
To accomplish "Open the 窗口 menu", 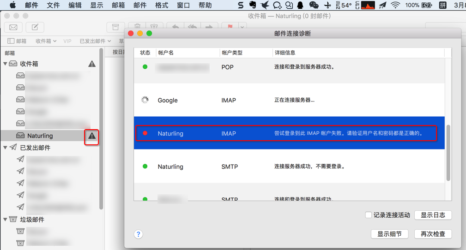I will pyautogui.click(x=183, y=5).
